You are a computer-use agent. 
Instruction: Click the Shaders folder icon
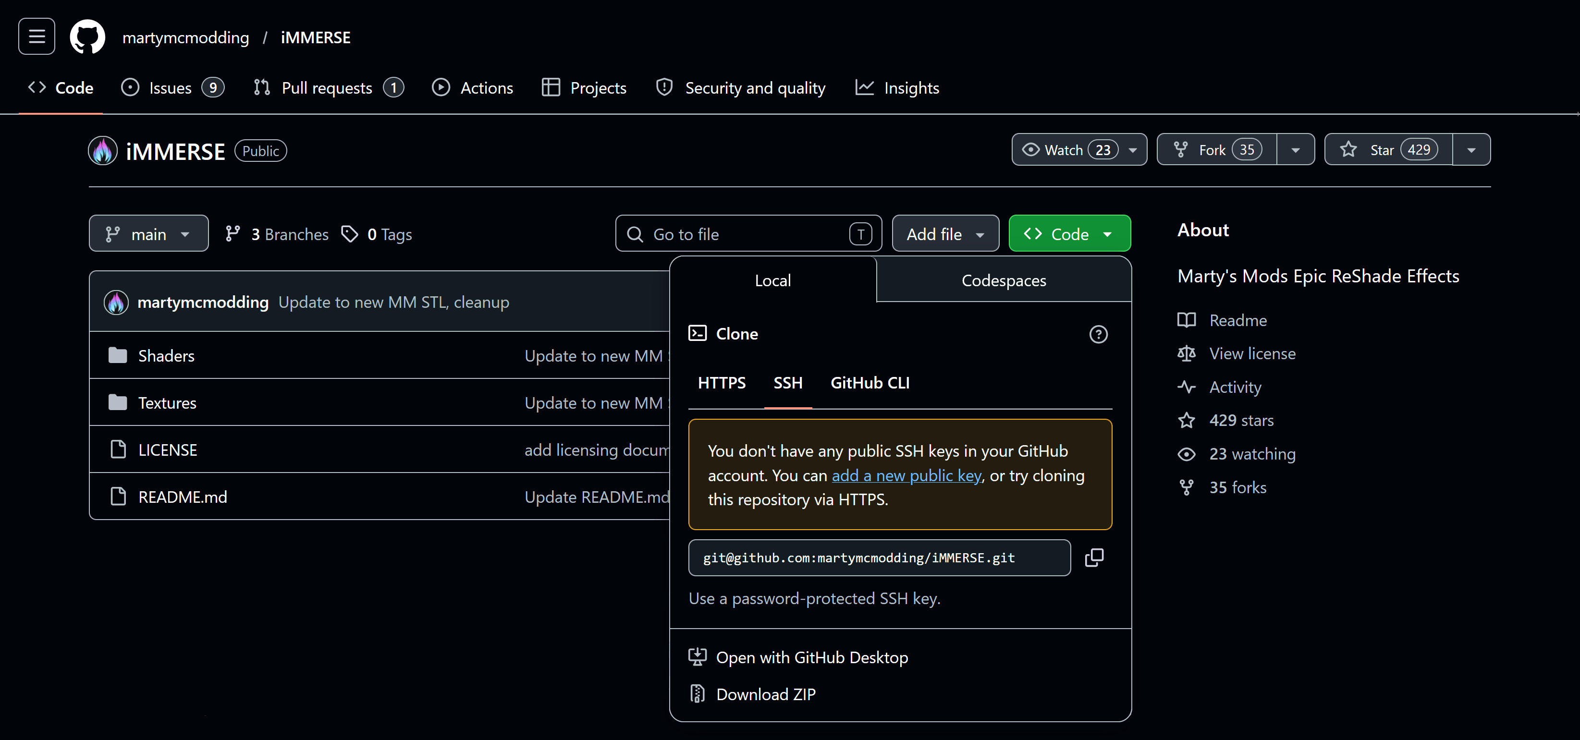[118, 355]
